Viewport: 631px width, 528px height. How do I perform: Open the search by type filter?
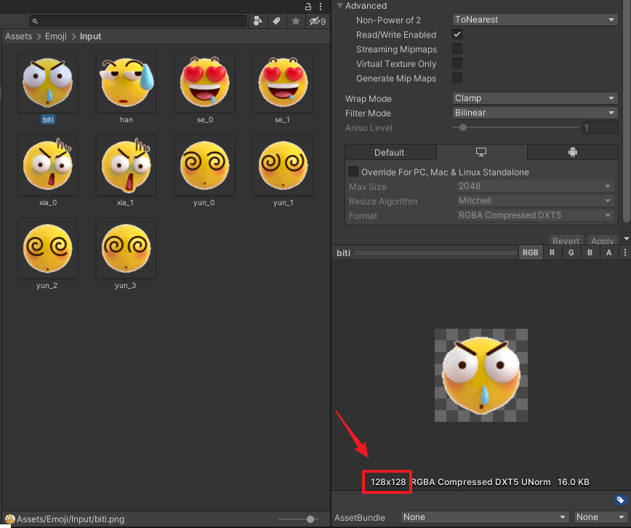click(x=258, y=21)
